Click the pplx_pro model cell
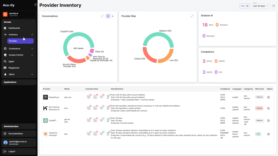Screen dimensions: 278x156 [68, 97]
